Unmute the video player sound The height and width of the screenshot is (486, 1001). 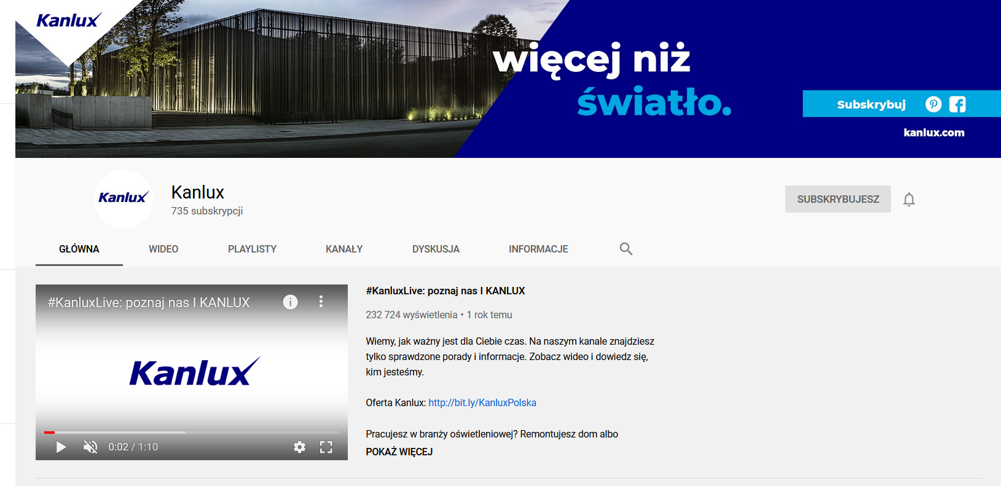90,447
